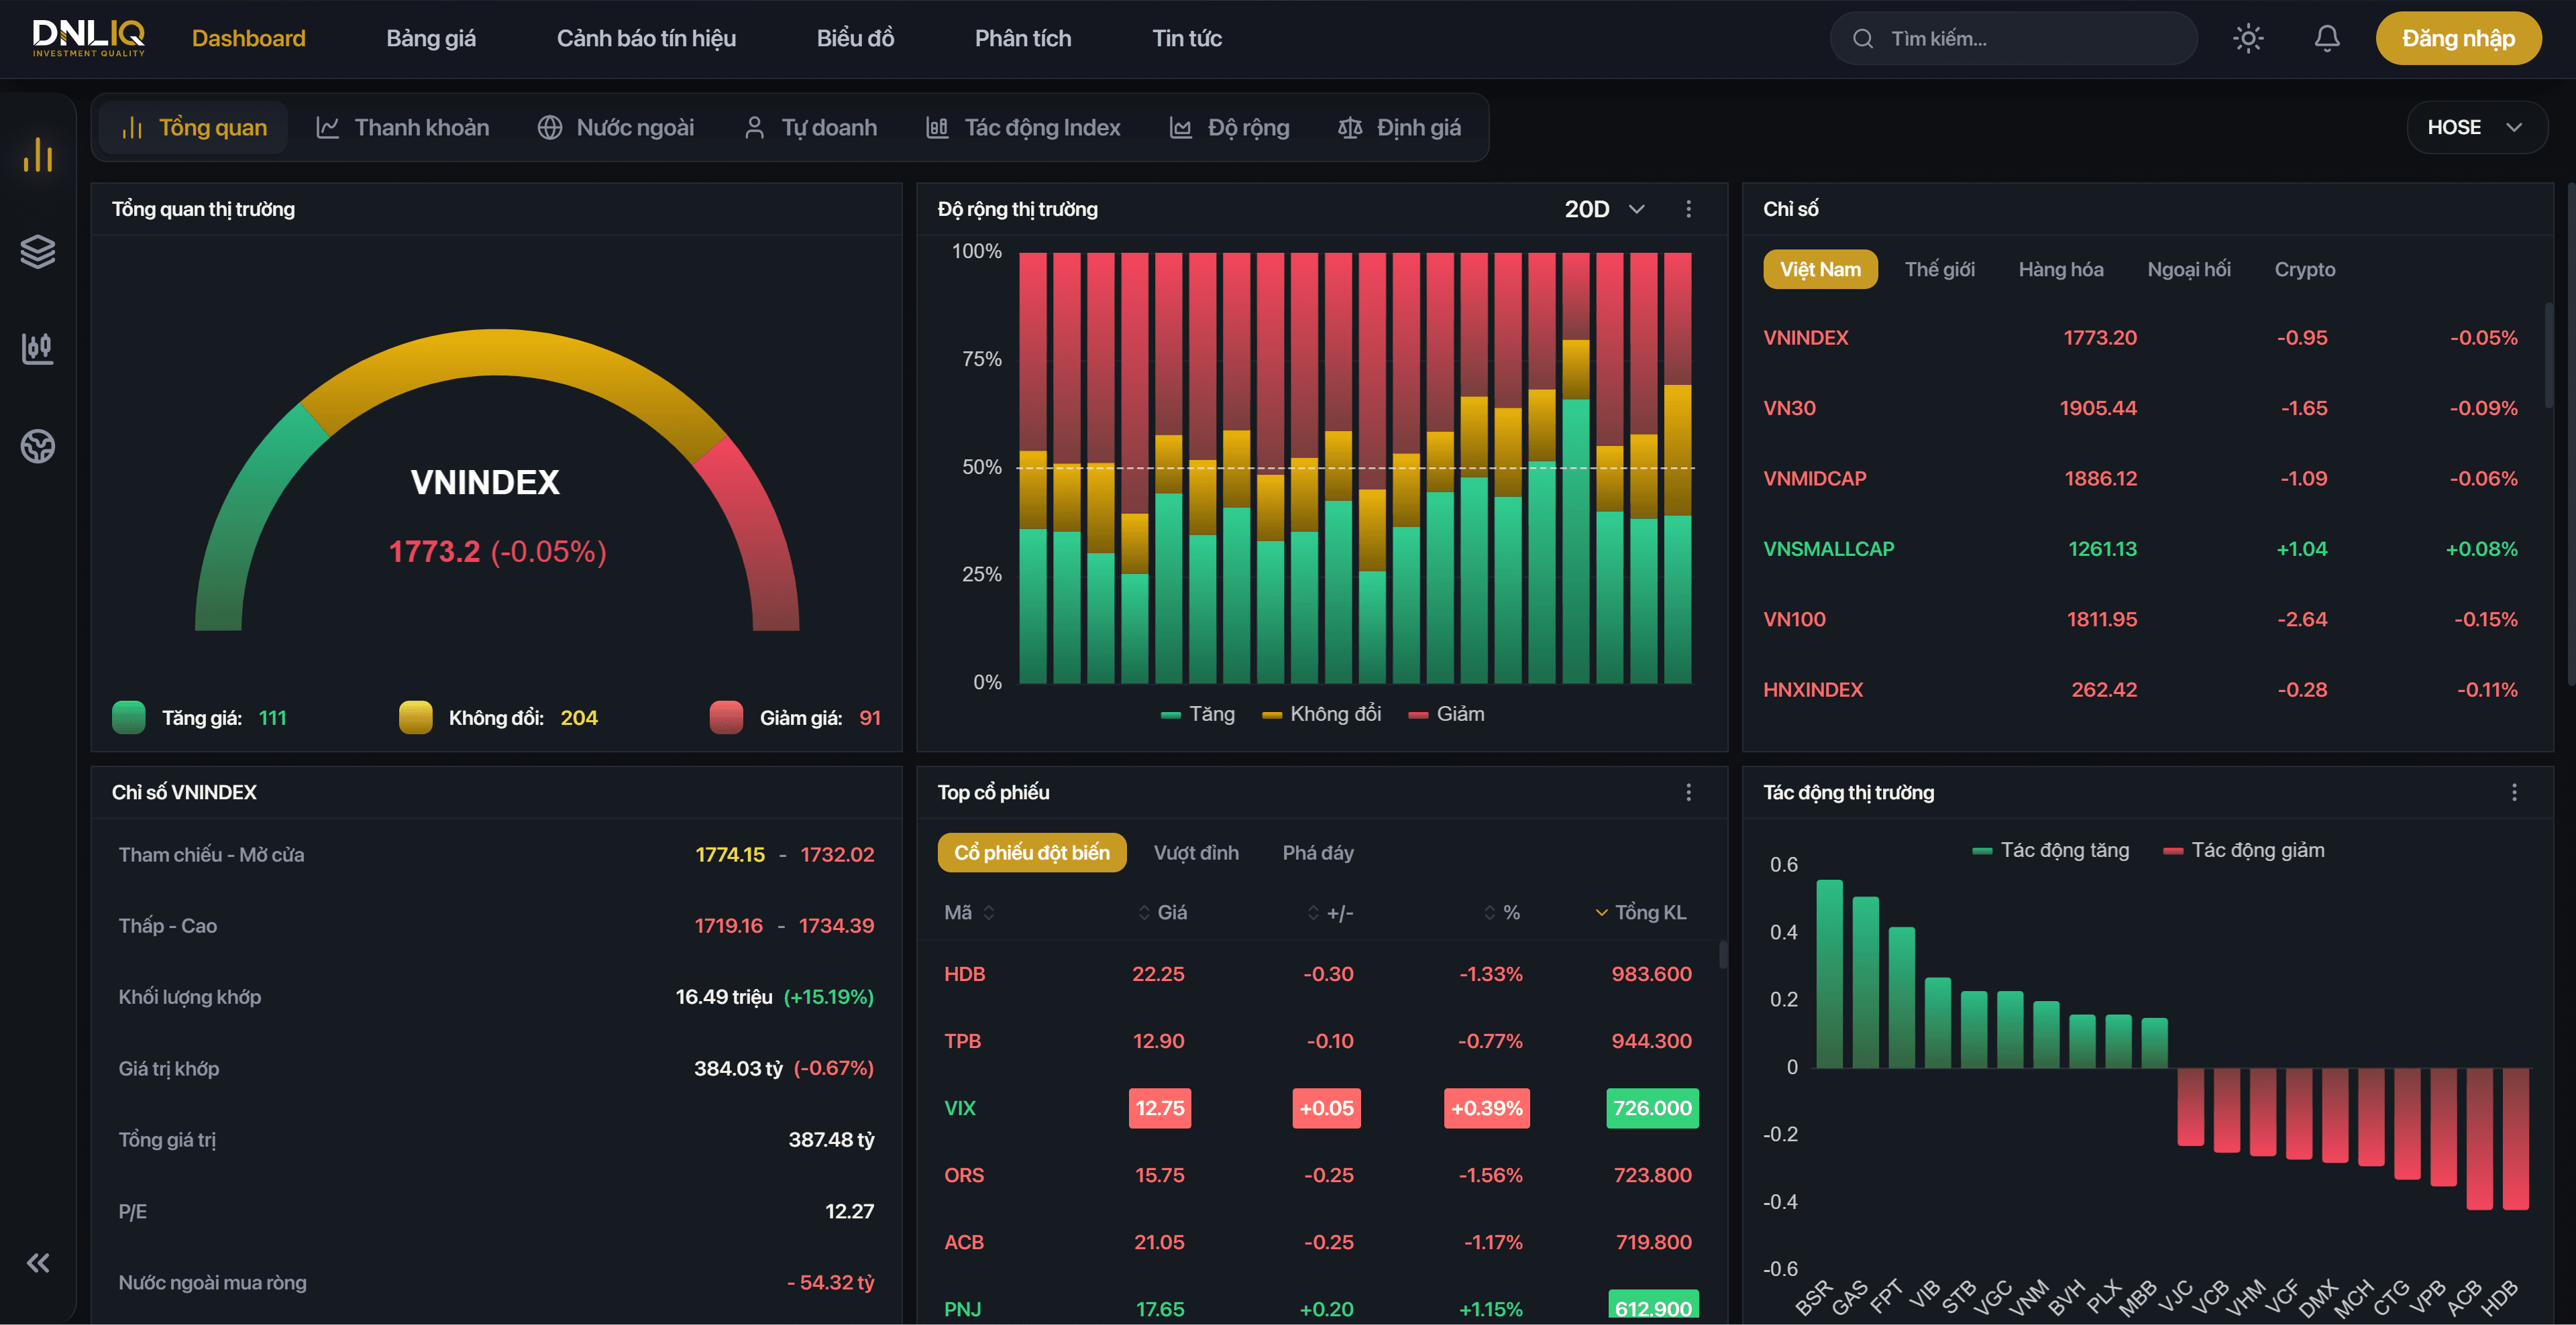Open menu dots in Top cổ phiếu panel
2576x1325 pixels.
(1689, 793)
